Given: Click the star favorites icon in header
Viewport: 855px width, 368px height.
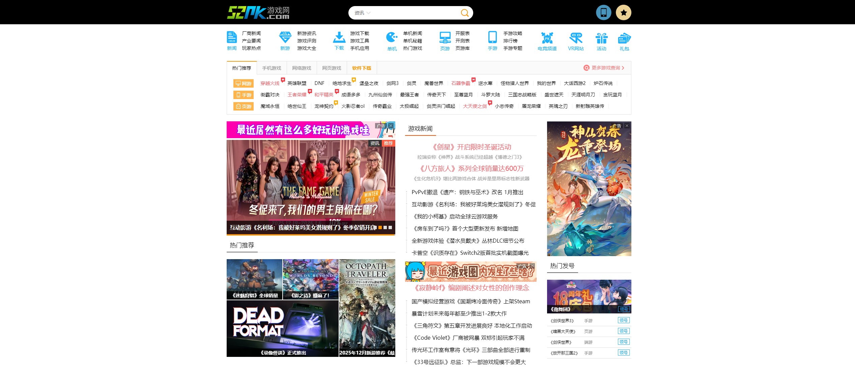Looking at the screenshot, I should (624, 13).
